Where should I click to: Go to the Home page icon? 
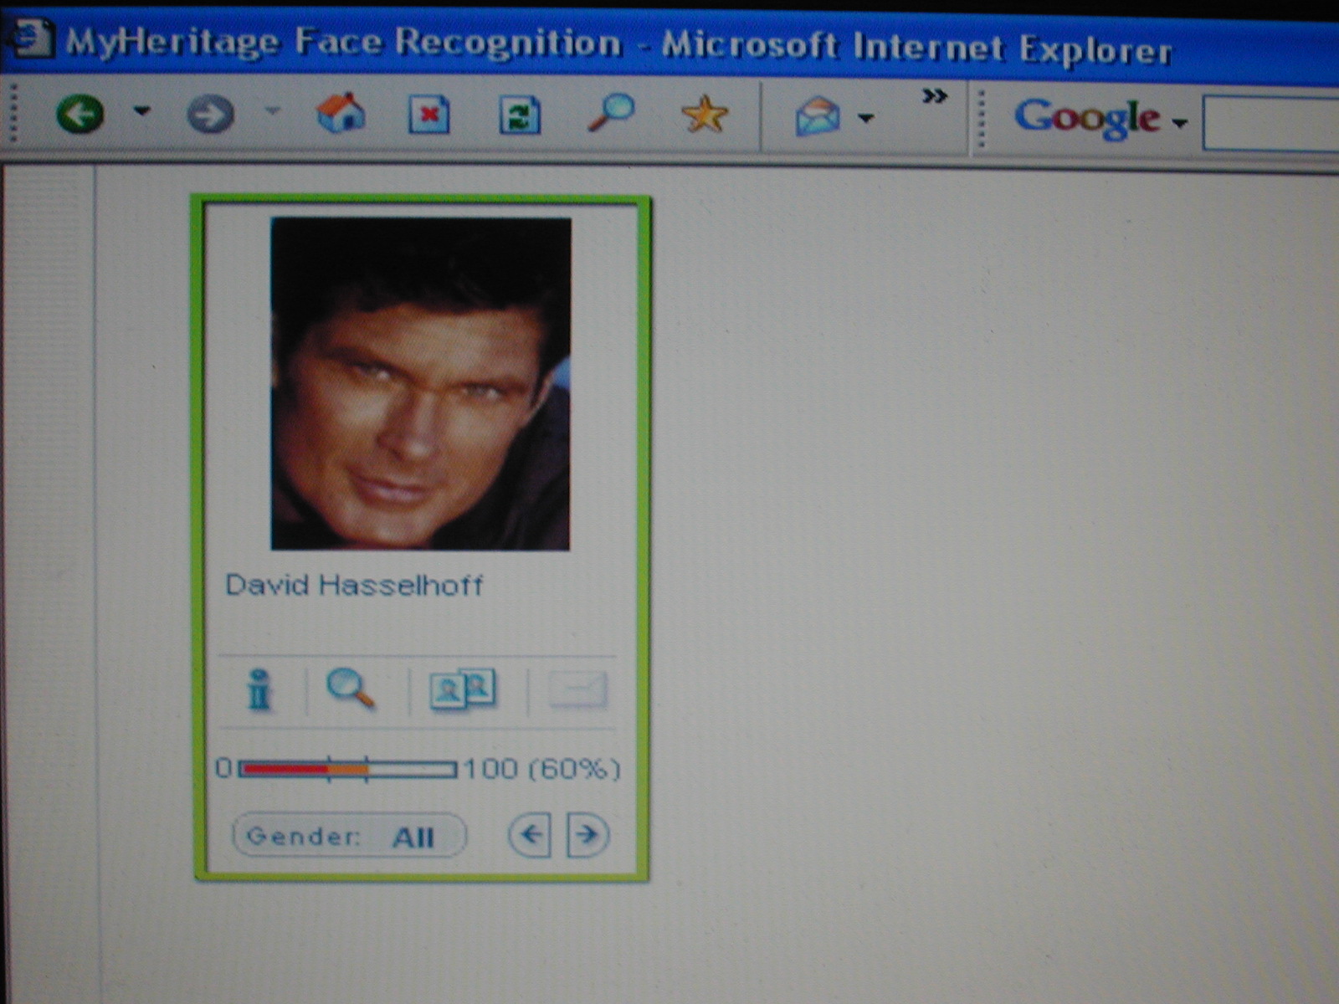[341, 113]
